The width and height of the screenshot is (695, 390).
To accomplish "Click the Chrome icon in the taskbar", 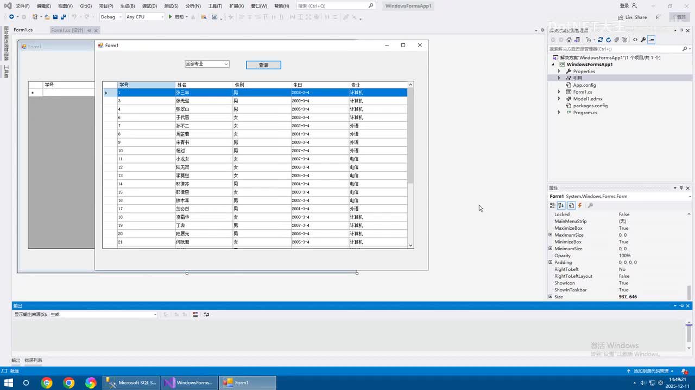I will 69,383.
